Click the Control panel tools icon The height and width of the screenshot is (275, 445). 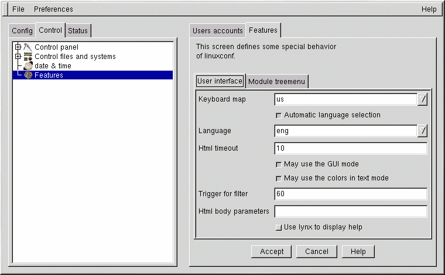(28, 47)
